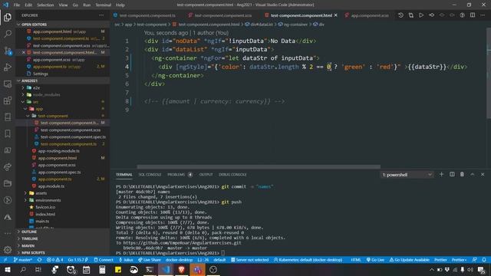The width and height of the screenshot is (491, 276).
Task: Open Settings in Open Editors list
Action: click(41, 74)
